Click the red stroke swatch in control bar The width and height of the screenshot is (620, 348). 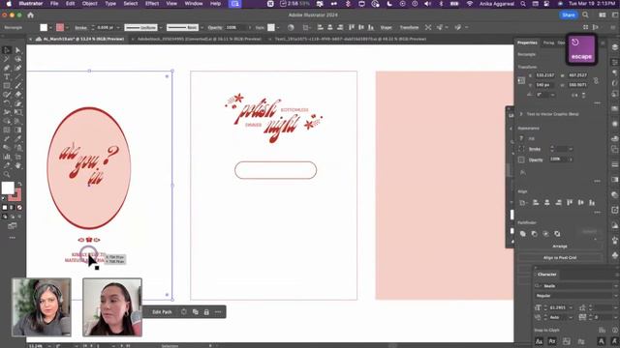(60, 28)
